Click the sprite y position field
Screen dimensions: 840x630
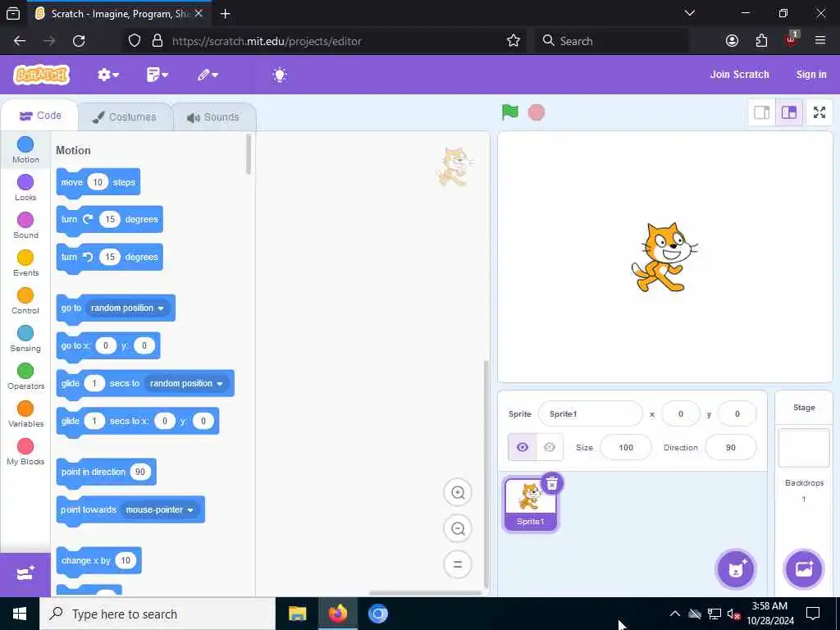tap(737, 413)
